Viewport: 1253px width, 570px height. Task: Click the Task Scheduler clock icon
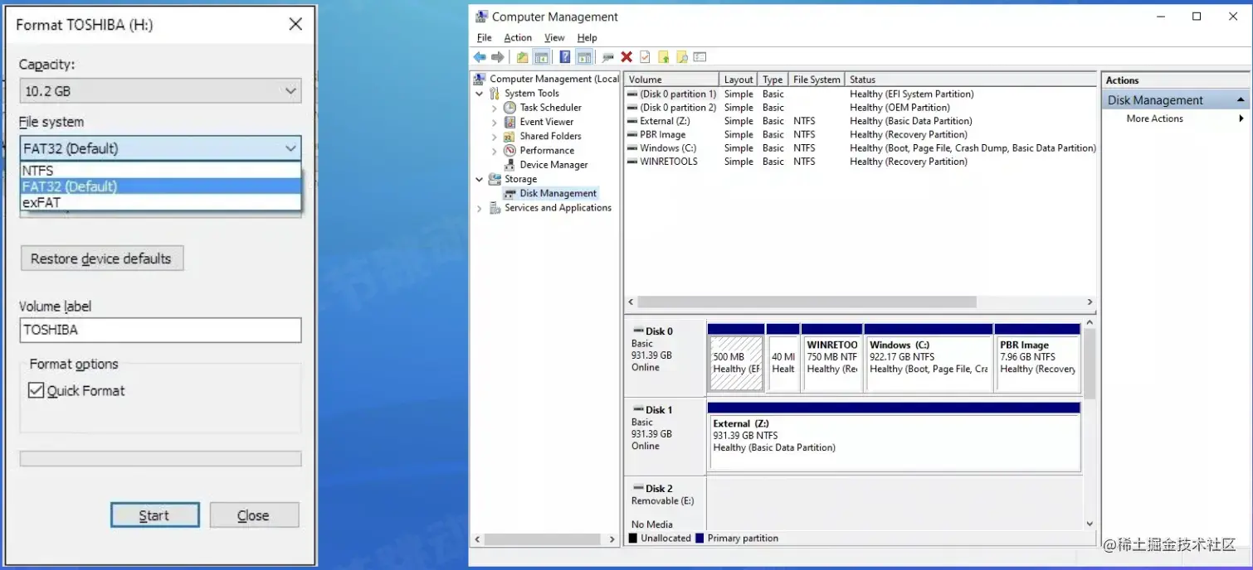(x=509, y=108)
